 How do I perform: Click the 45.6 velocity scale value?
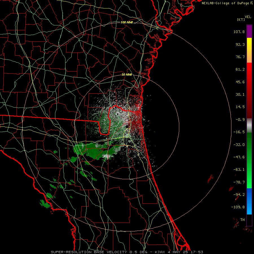pyautogui.click(x=240, y=82)
